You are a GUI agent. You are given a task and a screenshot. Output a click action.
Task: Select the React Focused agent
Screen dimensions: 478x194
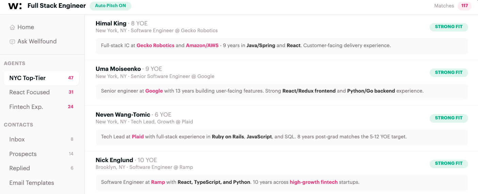pyautogui.click(x=41, y=92)
